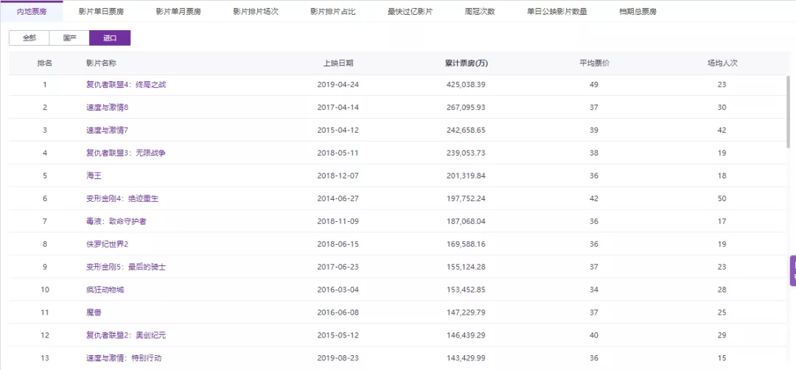Viewport: 796px width, 370px height.
Task: Open the 影片单月票房 tab
Action: coord(178,12)
